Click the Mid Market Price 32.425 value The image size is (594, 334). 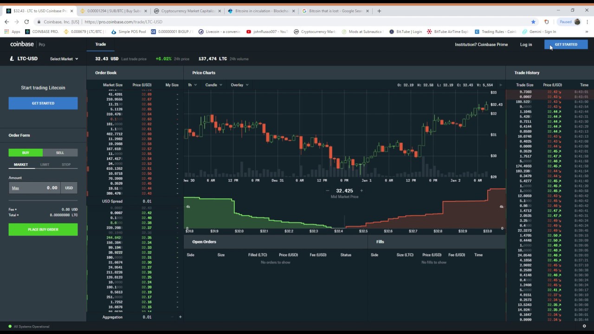tap(344, 191)
